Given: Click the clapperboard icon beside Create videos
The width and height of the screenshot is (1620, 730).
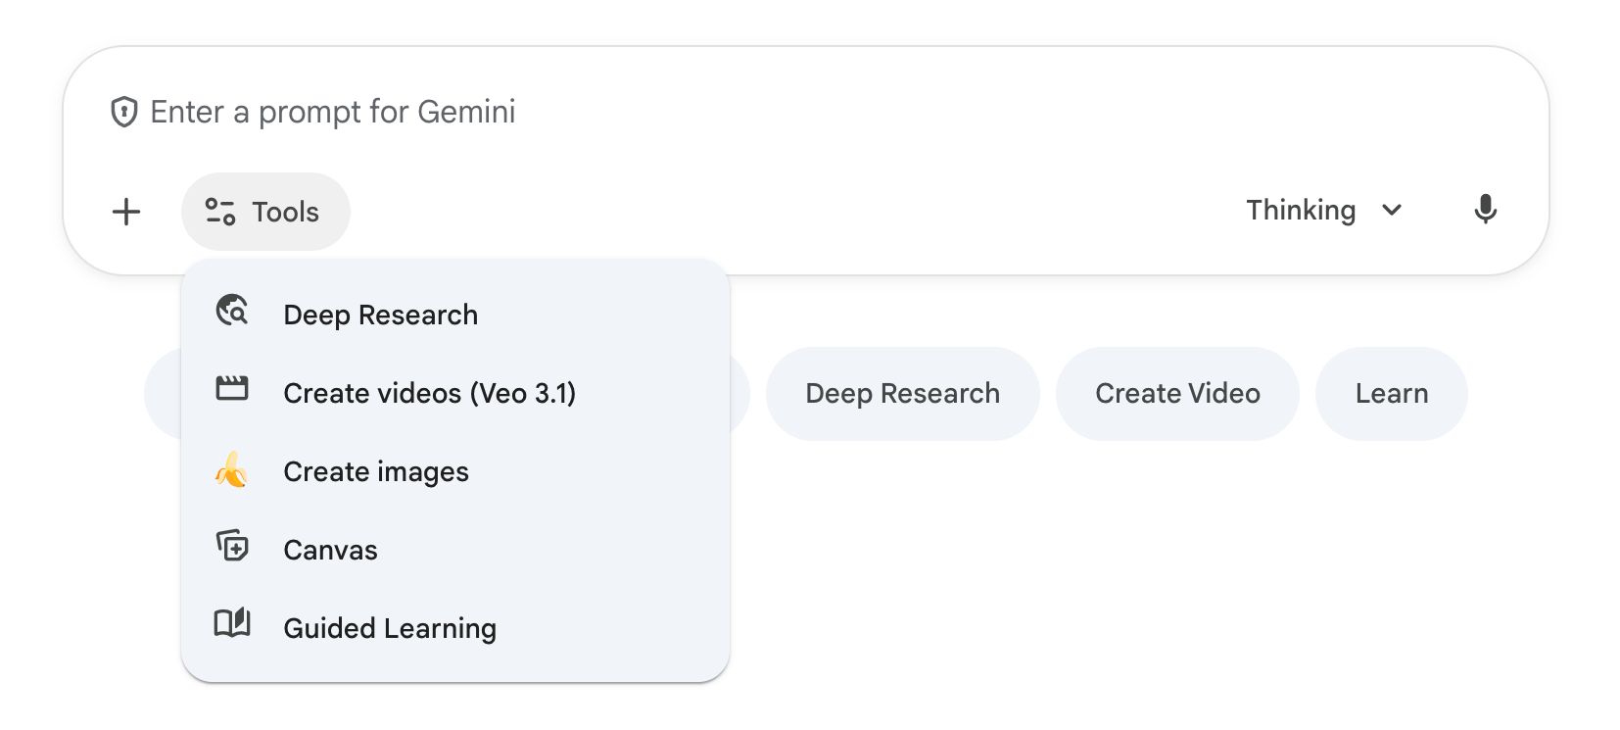Looking at the screenshot, I should (232, 389).
